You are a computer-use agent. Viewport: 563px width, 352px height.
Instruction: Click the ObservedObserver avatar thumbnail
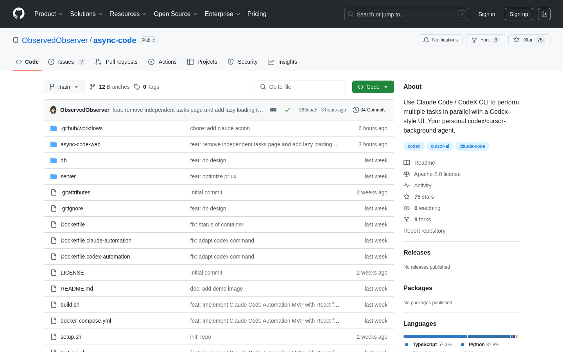tap(53, 110)
